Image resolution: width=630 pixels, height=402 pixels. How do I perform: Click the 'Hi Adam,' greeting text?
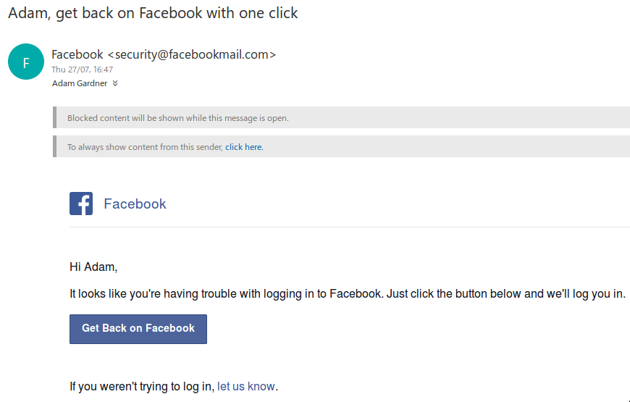click(x=93, y=267)
